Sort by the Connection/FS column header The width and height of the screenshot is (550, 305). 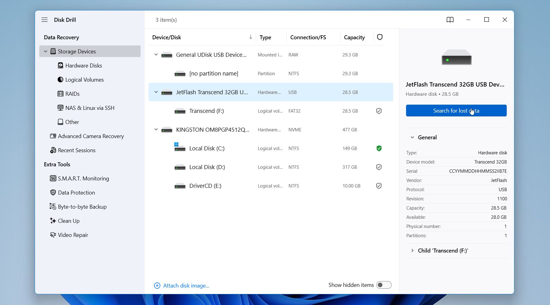tap(308, 37)
